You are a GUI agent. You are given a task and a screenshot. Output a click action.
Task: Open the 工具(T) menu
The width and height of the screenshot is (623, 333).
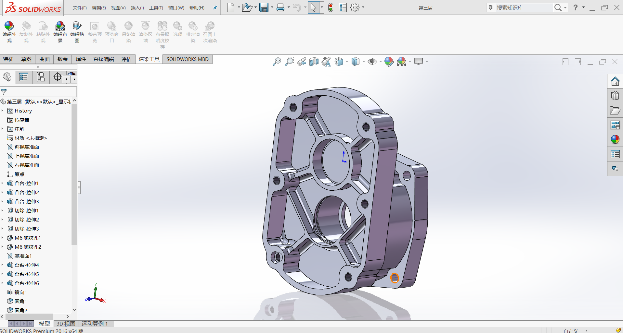156,8
